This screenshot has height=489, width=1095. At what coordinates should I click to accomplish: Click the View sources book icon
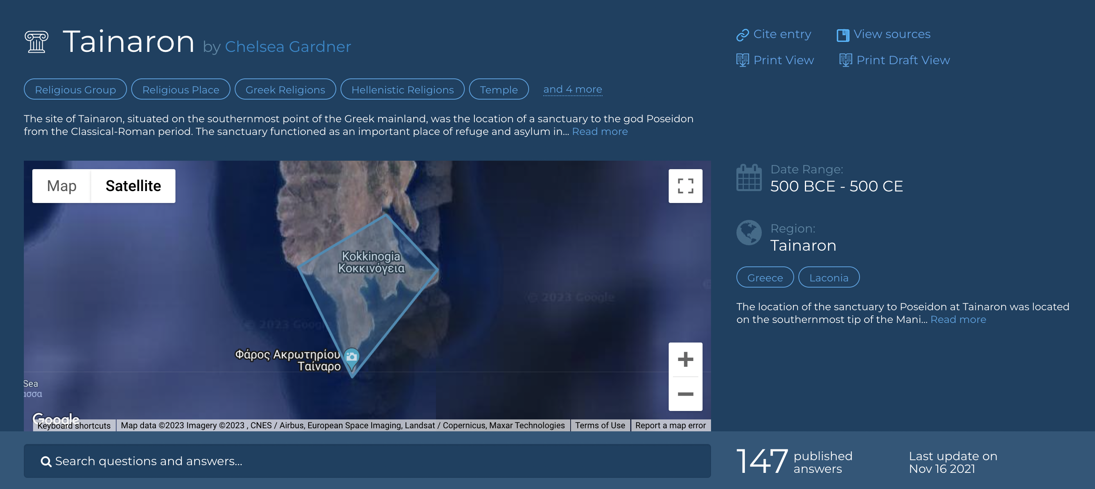(x=843, y=35)
